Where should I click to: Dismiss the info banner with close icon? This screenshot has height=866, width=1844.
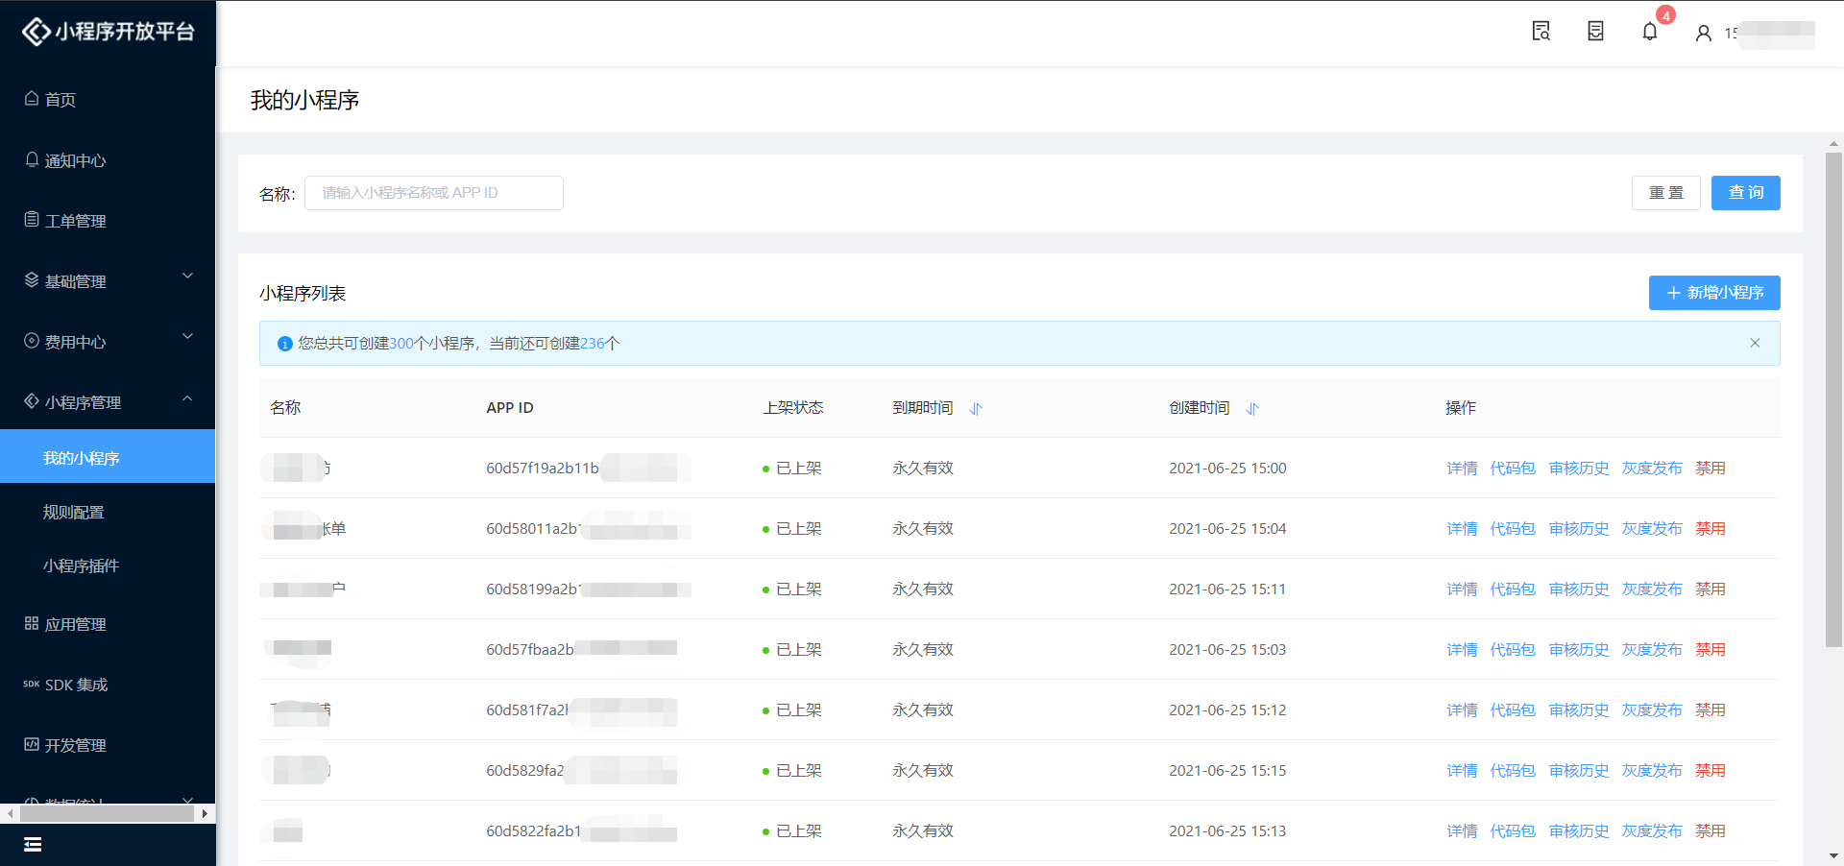[x=1755, y=344]
